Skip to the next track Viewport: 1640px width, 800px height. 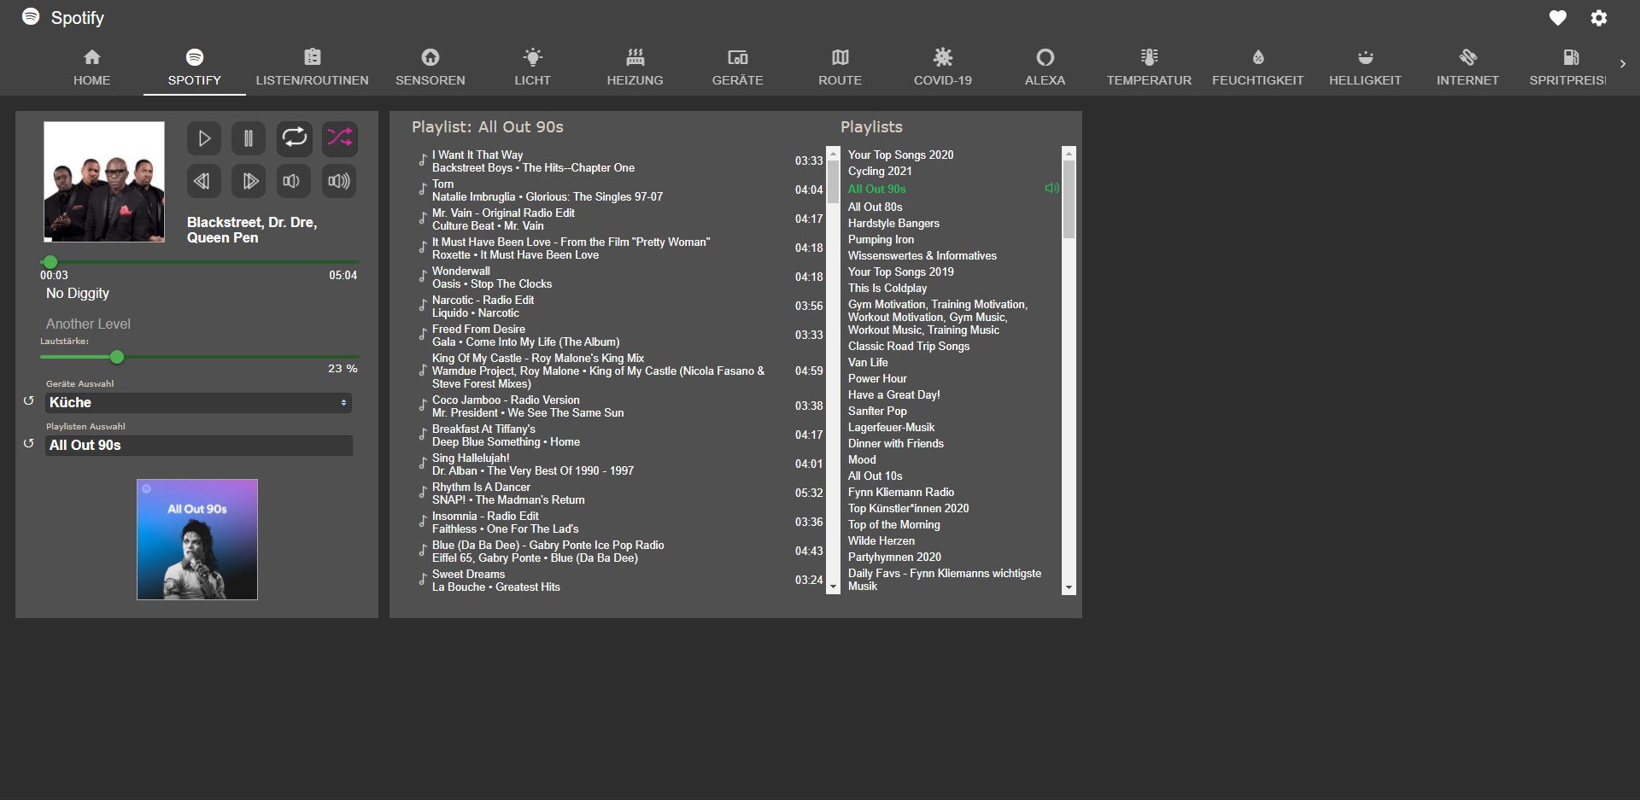click(x=249, y=181)
